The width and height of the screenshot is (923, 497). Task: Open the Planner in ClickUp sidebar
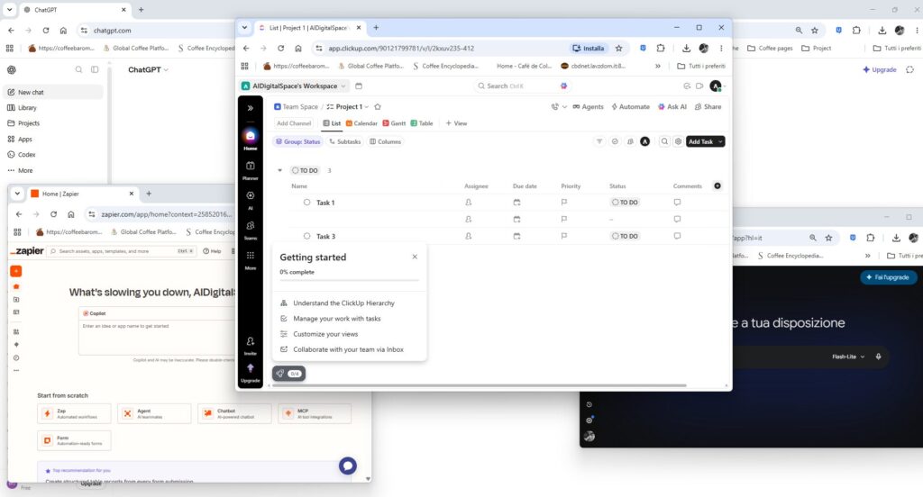point(251,169)
